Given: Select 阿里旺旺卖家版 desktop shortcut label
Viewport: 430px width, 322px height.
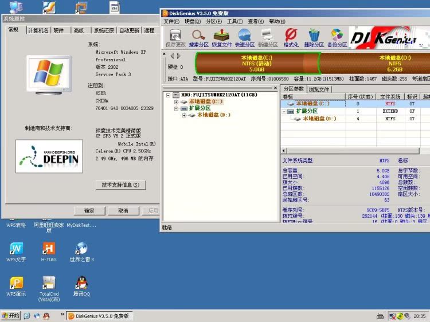Looking at the screenshot, I should click(49, 227).
